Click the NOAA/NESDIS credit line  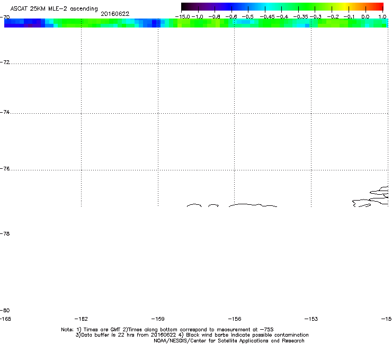point(229,341)
